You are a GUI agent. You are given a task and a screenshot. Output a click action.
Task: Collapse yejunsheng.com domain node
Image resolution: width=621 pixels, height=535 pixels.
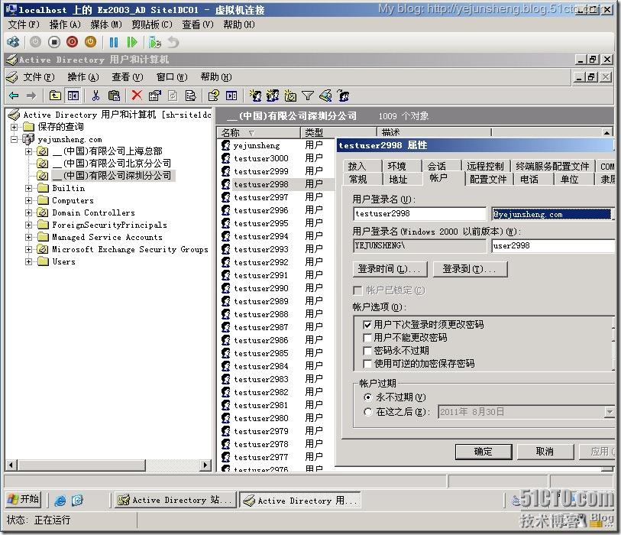click(15, 140)
